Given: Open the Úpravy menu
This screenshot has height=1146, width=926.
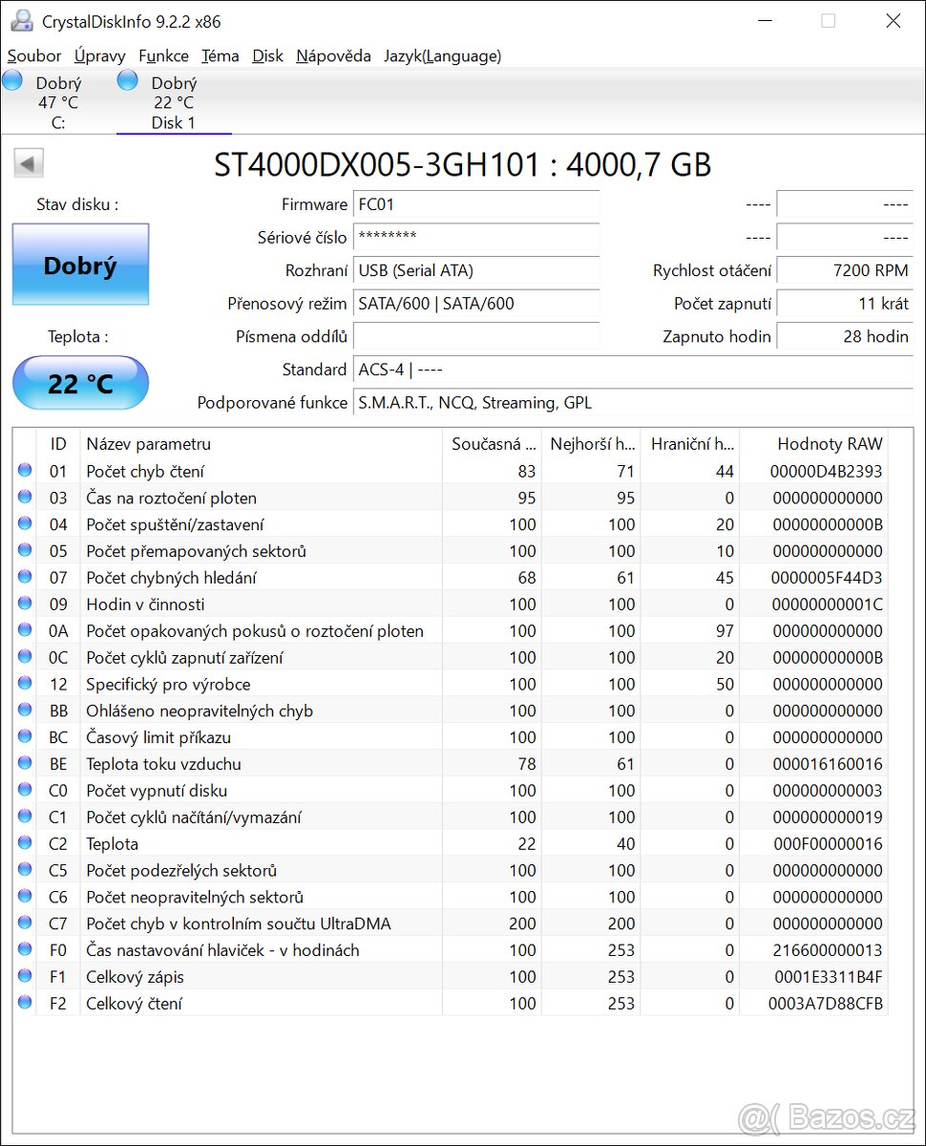Looking at the screenshot, I should pos(99,56).
